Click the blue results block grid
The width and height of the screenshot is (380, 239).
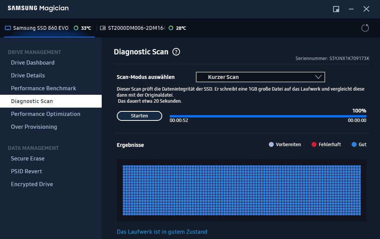242,190
